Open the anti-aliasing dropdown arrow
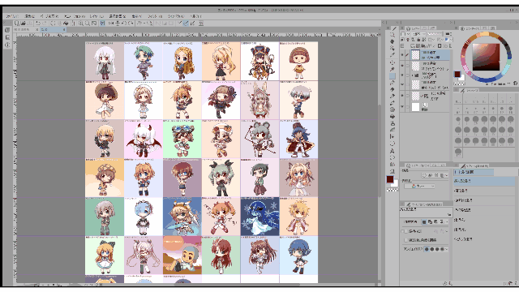519x292 pixels. (447, 249)
